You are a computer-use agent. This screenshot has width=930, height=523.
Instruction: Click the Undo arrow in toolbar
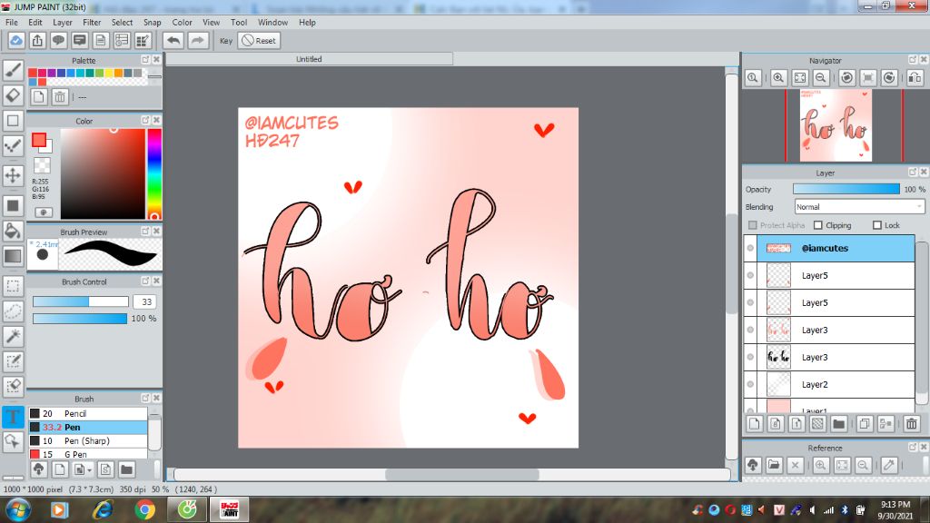173,40
